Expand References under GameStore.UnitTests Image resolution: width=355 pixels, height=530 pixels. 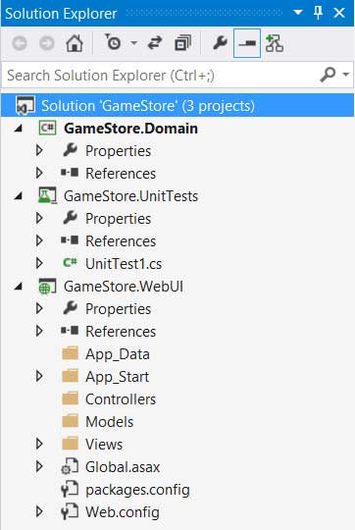39,240
